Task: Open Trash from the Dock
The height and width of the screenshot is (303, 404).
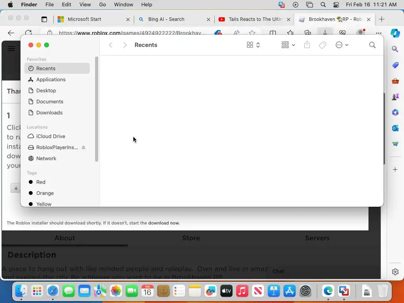Action: (382, 291)
